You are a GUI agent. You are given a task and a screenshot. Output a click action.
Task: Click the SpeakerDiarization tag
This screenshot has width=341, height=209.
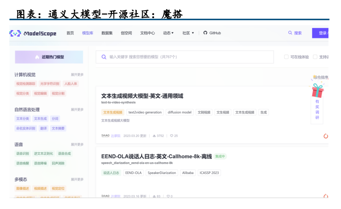coord(162,173)
